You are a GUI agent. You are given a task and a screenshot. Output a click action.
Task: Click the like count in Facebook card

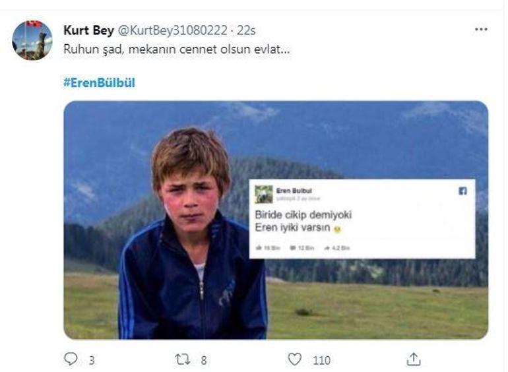[267, 247]
